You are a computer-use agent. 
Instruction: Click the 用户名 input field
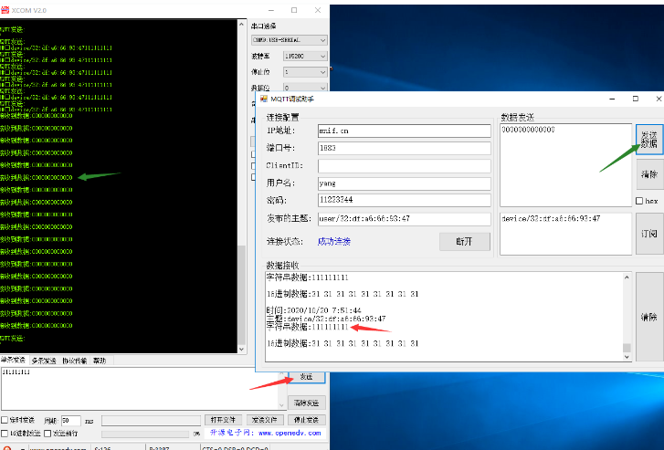coord(404,183)
